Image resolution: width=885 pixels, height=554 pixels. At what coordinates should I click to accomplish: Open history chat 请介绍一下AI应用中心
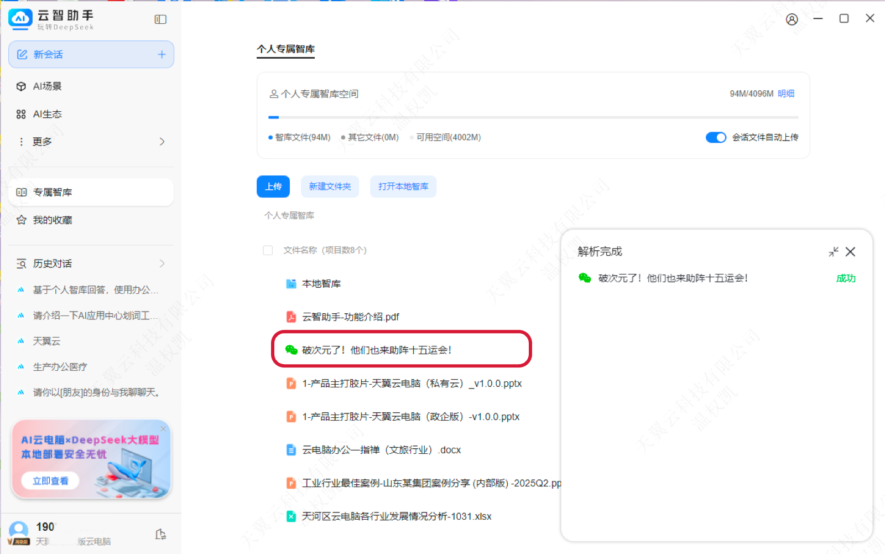tap(95, 315)
